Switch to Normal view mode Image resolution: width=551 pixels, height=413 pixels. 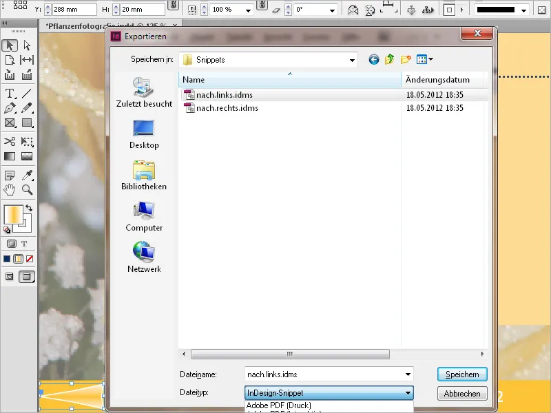point(10,277)
